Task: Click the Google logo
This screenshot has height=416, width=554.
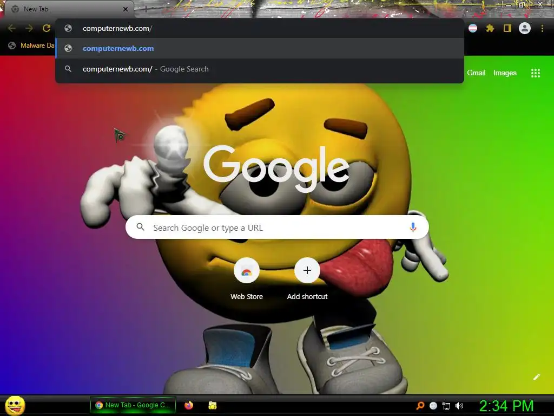Action: [x=276, y=169]
